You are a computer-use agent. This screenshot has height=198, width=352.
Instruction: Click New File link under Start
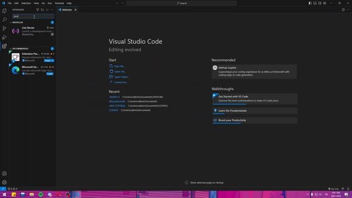pyautogui.click(x=119, y=66)
